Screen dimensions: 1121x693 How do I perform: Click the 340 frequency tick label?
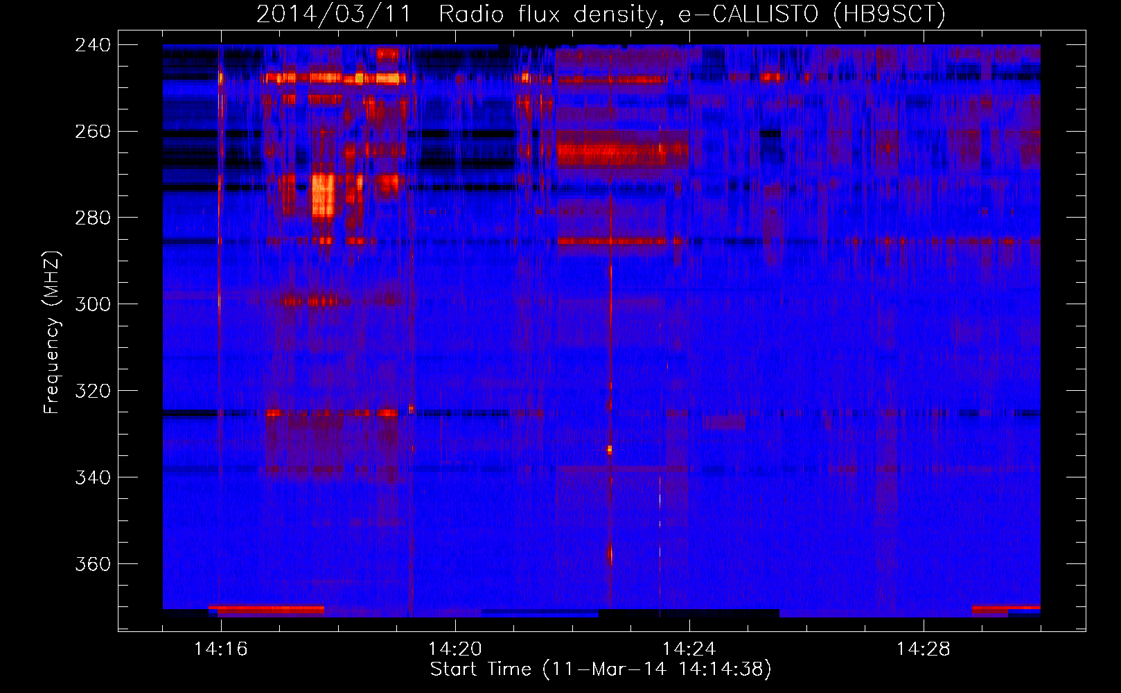(93, 478)
